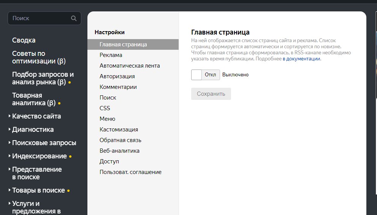The width and height of the screenshot is (377, 215).
Task: Select the Реклама settings tab
Action: [133, 55]
